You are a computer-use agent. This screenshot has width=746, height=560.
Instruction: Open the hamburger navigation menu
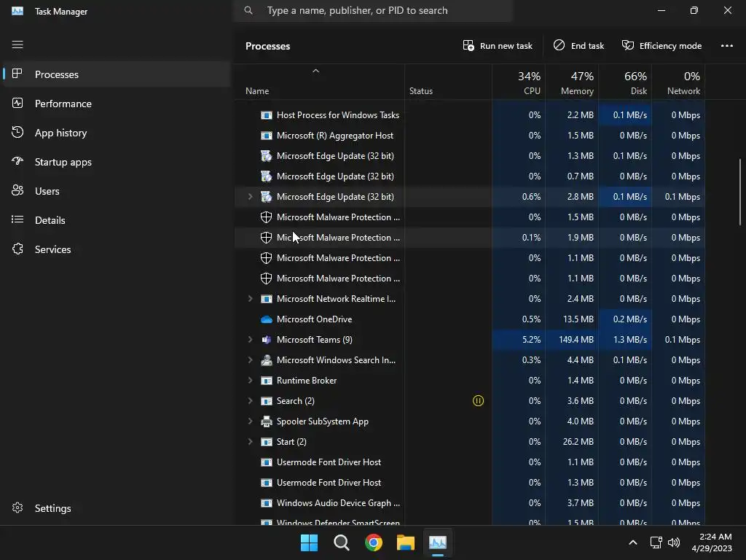17,44
